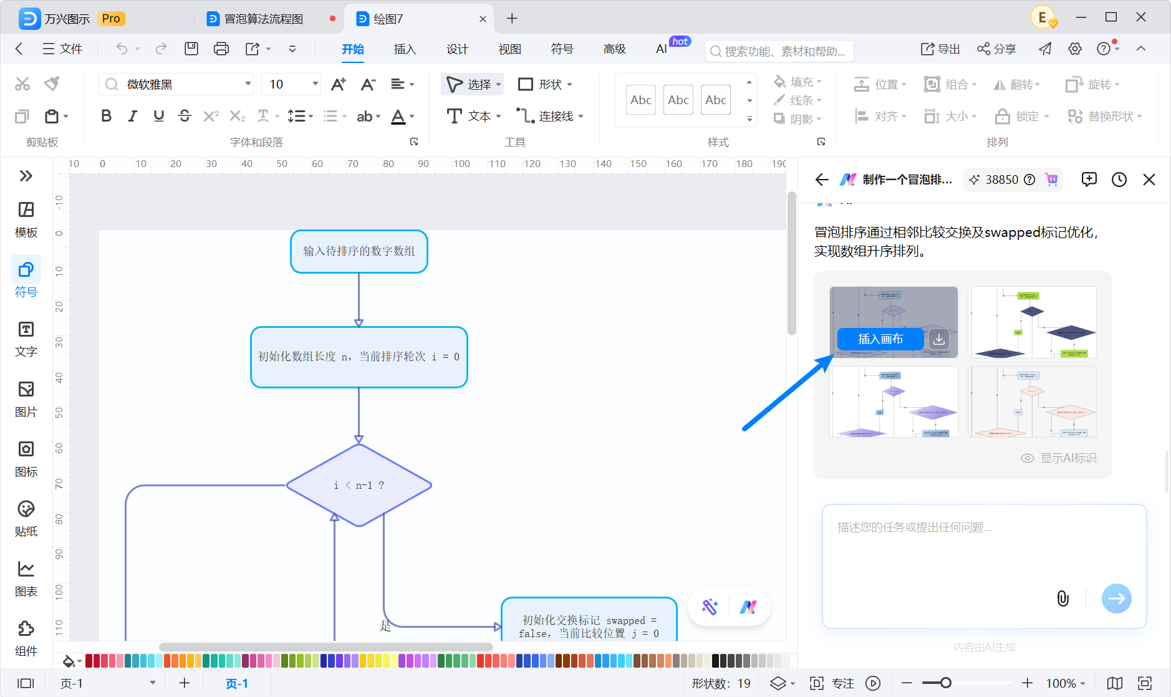This screenshot has height=697, width=1171.
Task: Click the 插入画布 insert to canvas button
Action: [880, 339]
